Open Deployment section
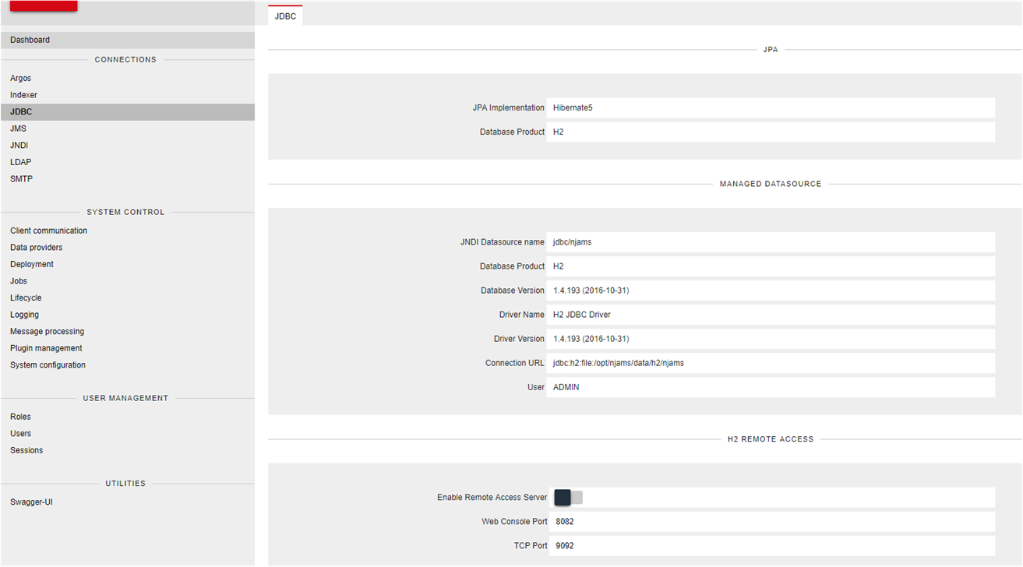The height and width of the screenshot is (567, 1023). coord(32,264)
